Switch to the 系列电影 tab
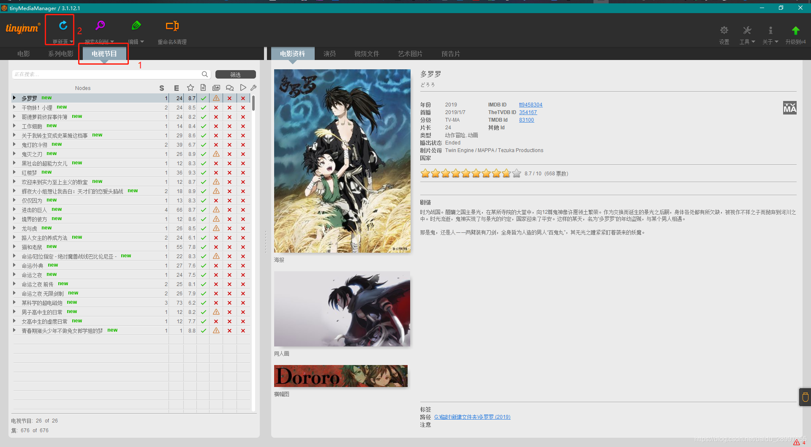 tap(61, 54)
